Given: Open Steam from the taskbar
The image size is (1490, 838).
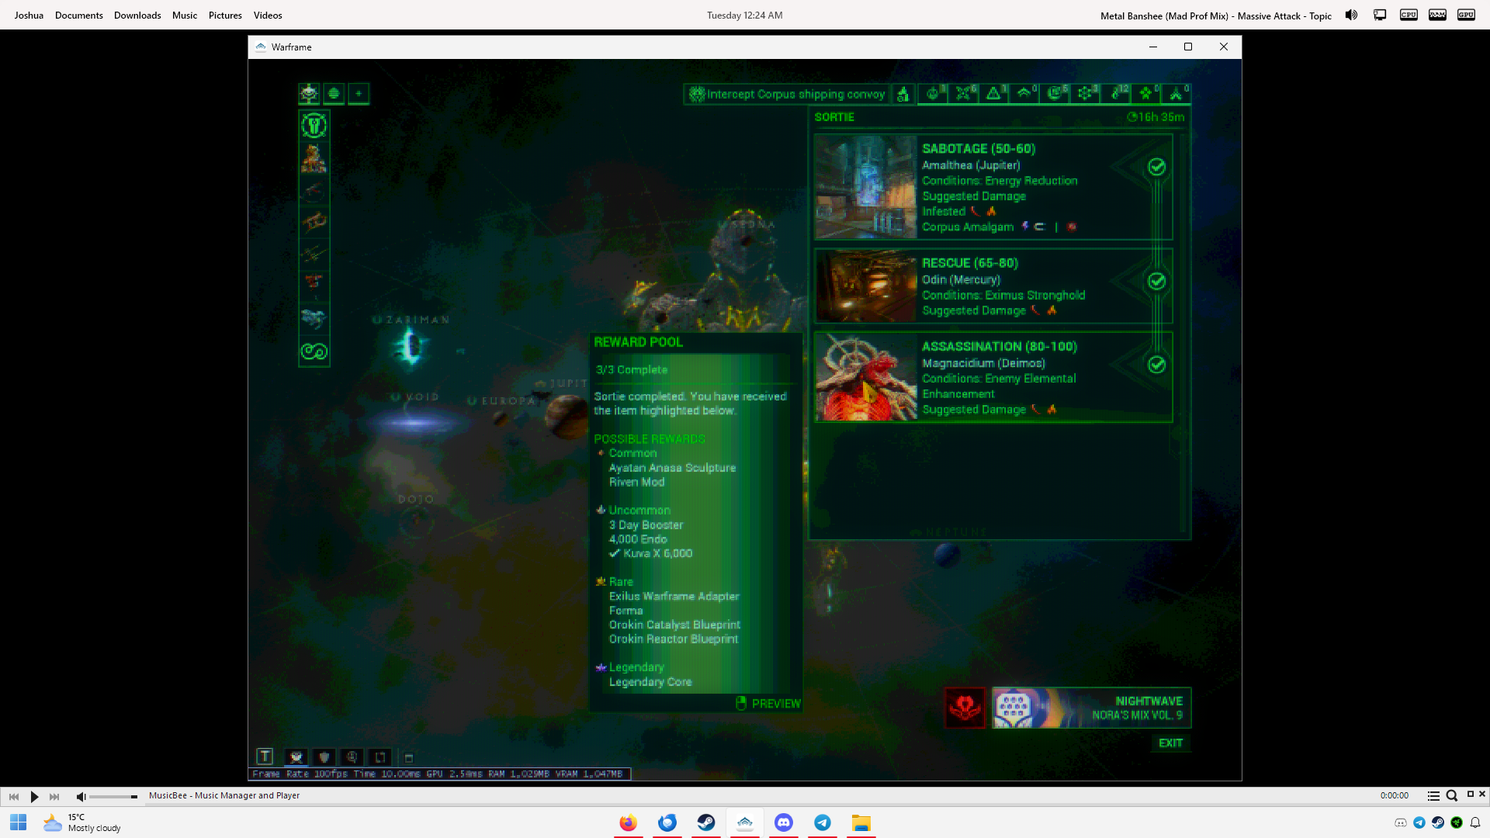Looking at the screenshot, I should coord(706,822).
